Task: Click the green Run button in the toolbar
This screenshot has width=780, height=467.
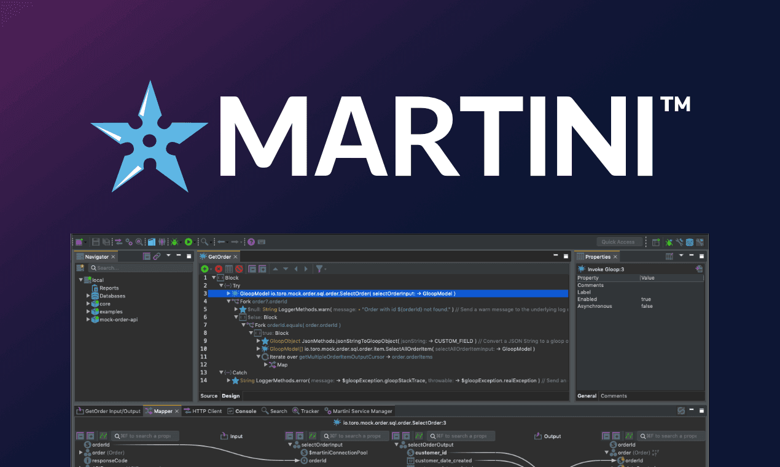Action: click(x=189, y=242)
